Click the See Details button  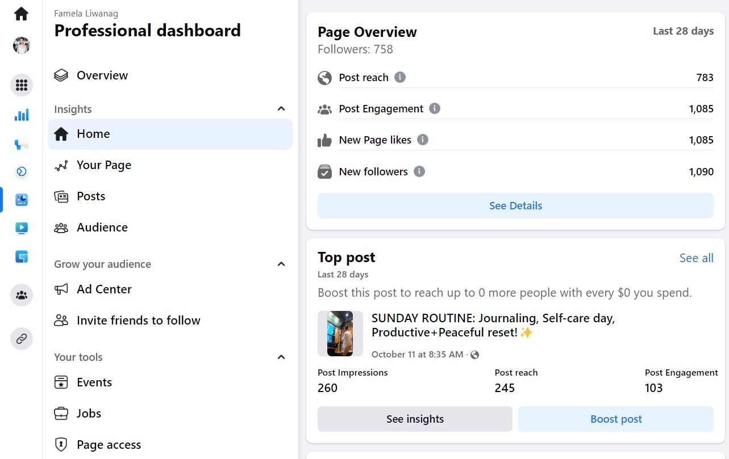(515, 206)
